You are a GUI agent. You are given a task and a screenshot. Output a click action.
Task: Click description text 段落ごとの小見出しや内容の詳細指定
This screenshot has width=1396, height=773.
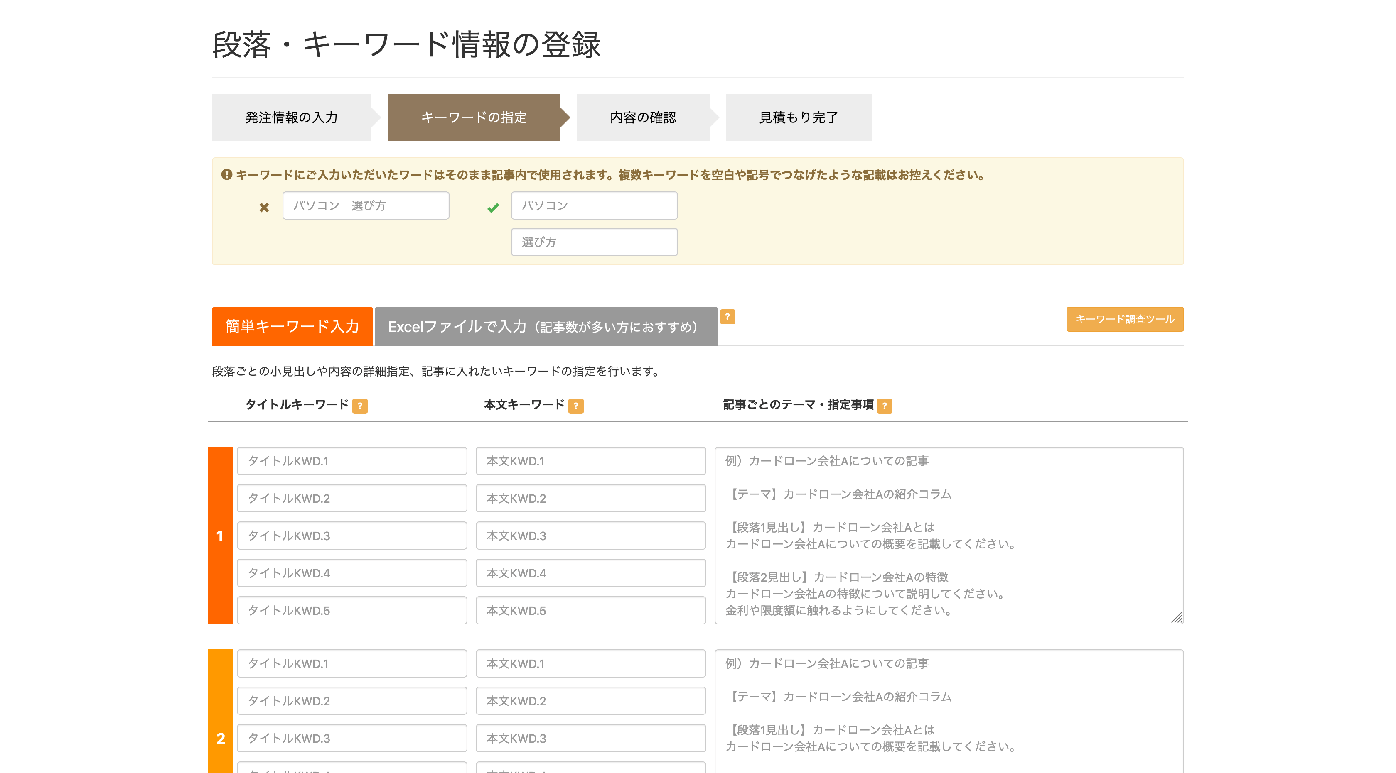click(x=435, y=371)
